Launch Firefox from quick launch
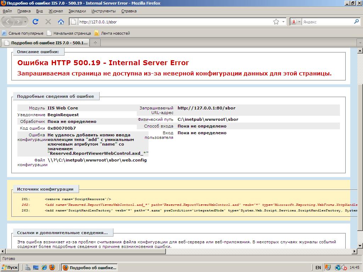Screen dimensions: 363x272 pos(52,268)
